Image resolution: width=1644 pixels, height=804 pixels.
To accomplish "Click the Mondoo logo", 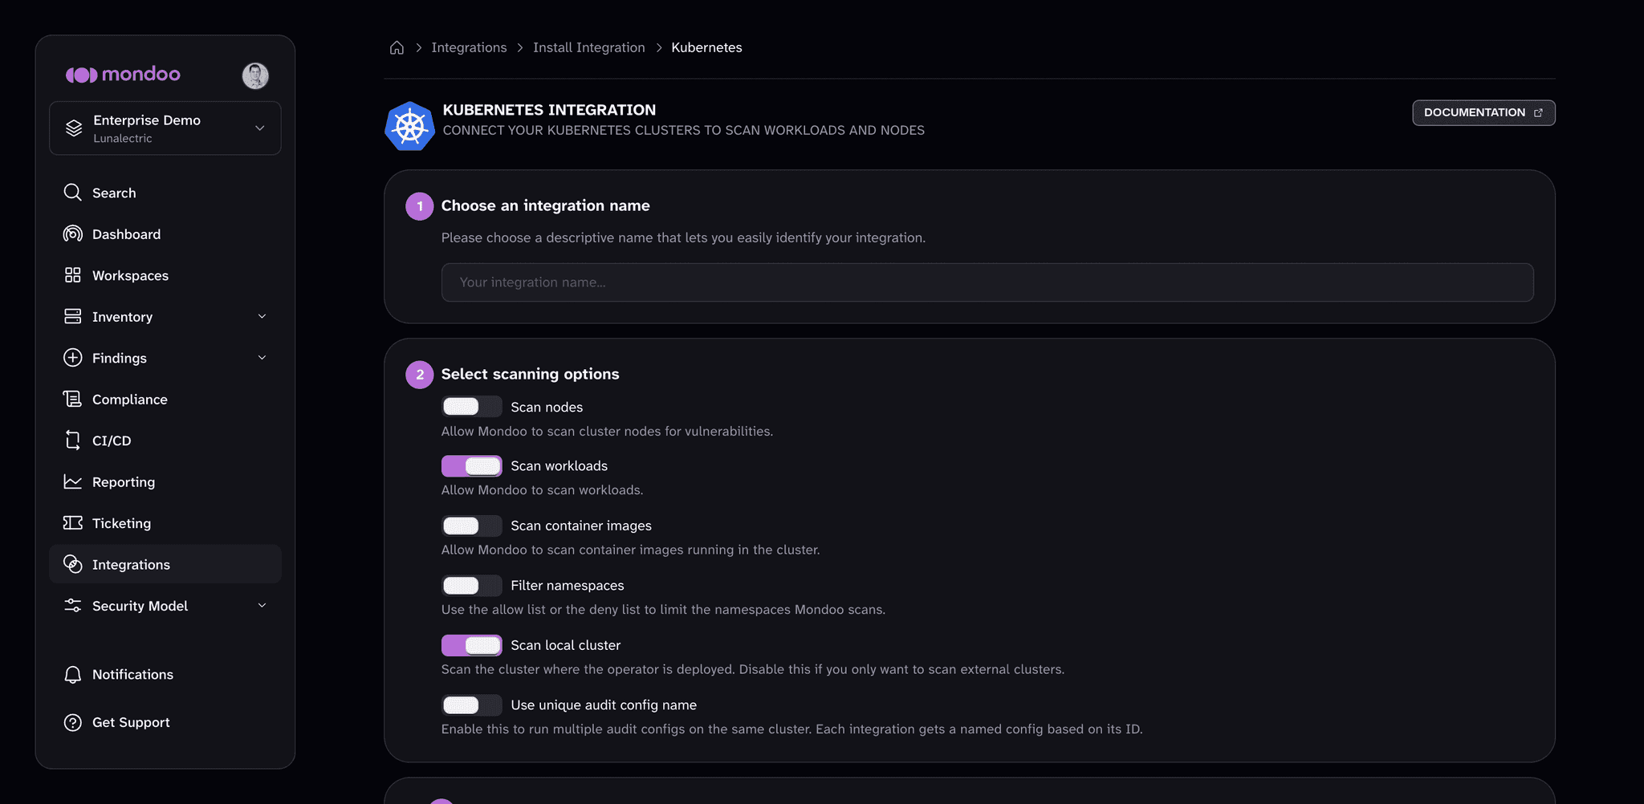I will (123, 75).
